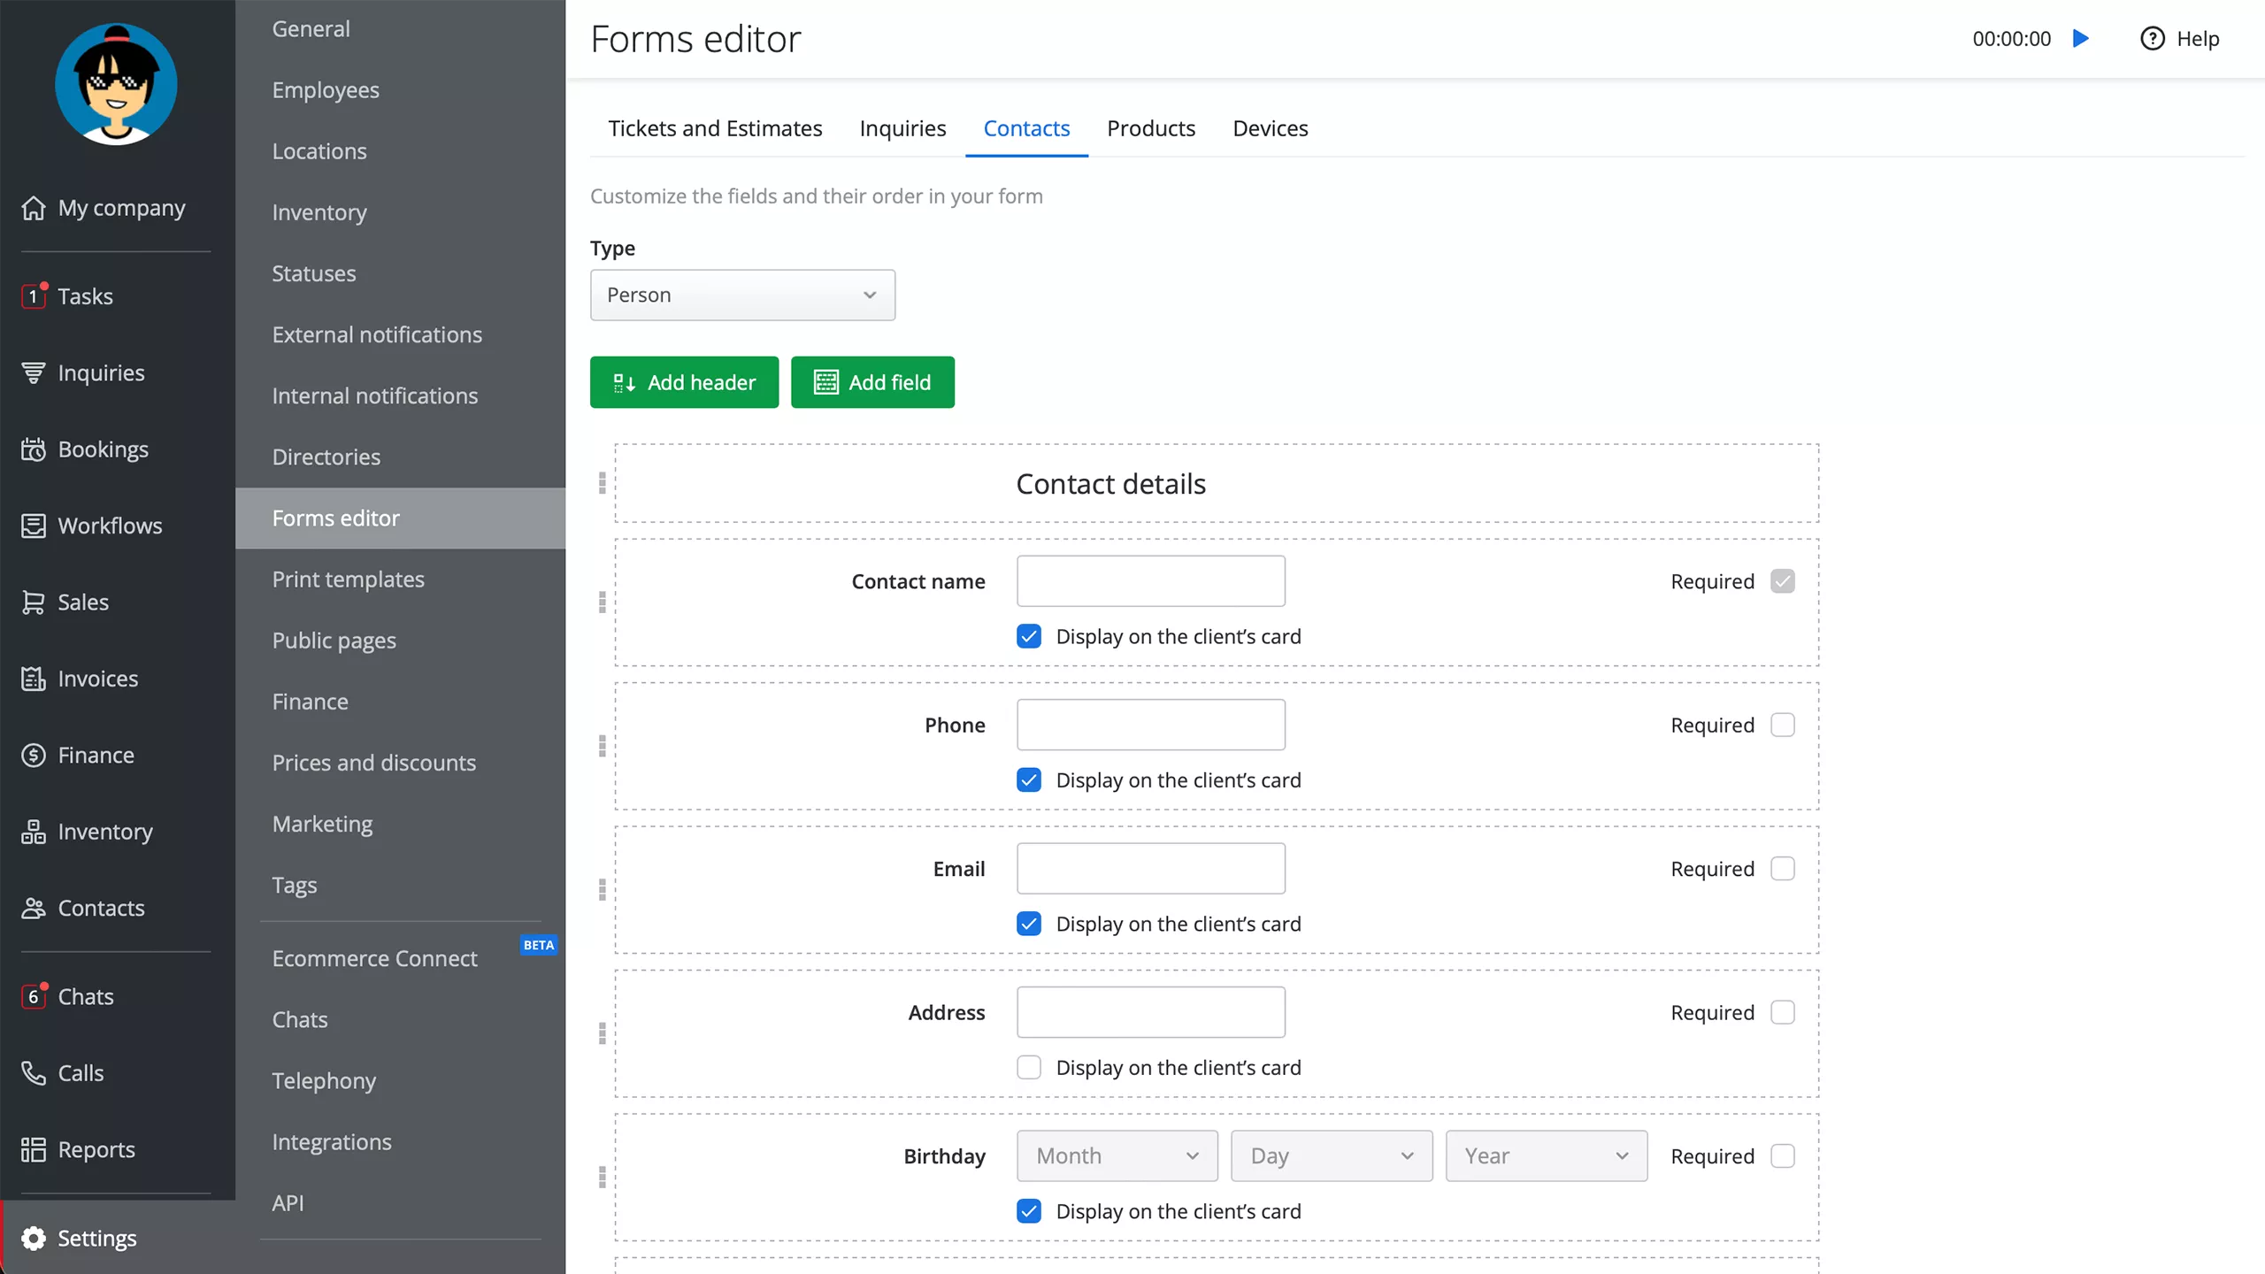Open the Bookings calendar icon
This screenshot has height=1274, width=2265.
tap(34, 449)
